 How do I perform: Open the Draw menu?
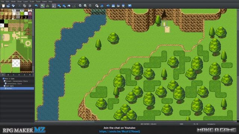tap(19, 1)
